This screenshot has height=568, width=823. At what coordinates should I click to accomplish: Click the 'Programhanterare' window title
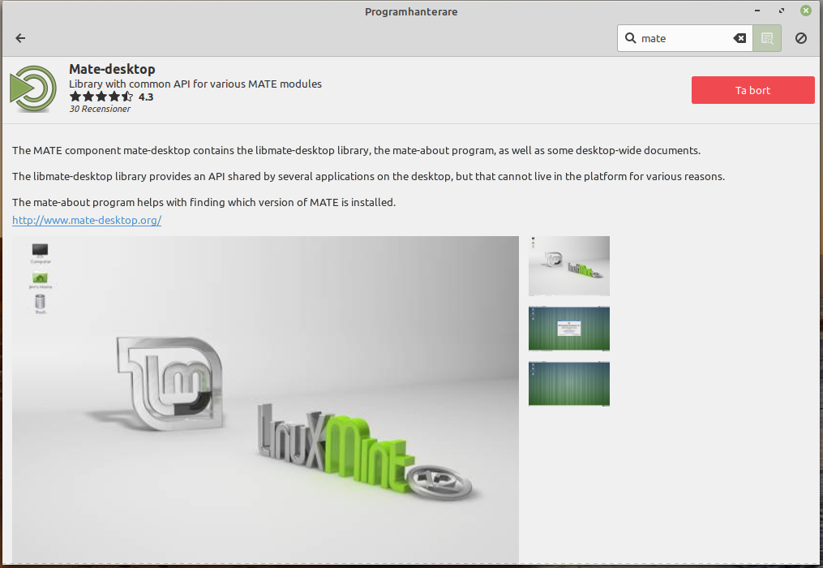tap(411, 11)
